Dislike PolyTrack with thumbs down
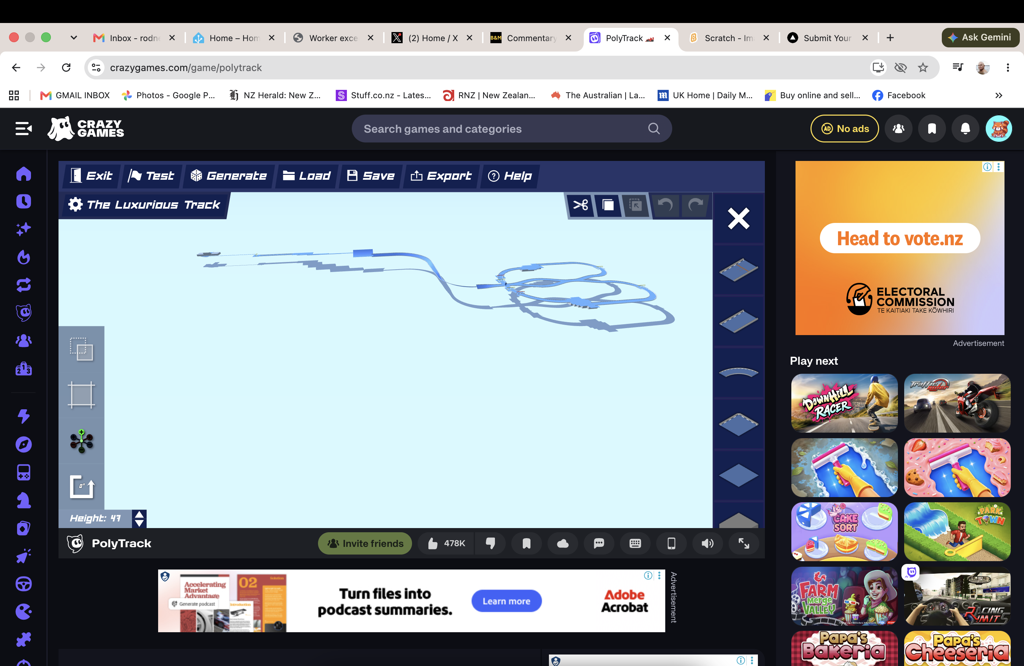Image resolution: width=1024 pixels, height=666 pixels. [490, 543]
